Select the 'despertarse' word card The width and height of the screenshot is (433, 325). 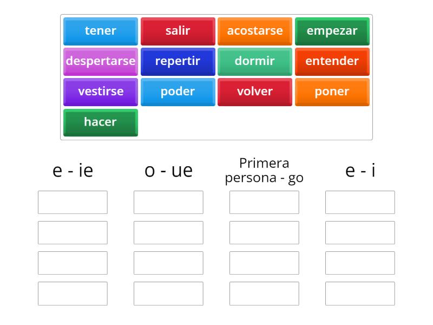100,61
